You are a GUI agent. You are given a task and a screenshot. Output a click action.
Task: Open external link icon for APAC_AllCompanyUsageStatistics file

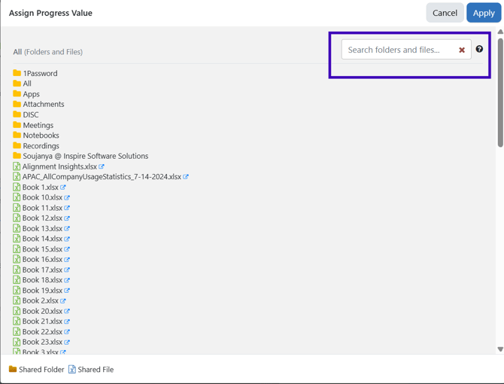(186, 177)
